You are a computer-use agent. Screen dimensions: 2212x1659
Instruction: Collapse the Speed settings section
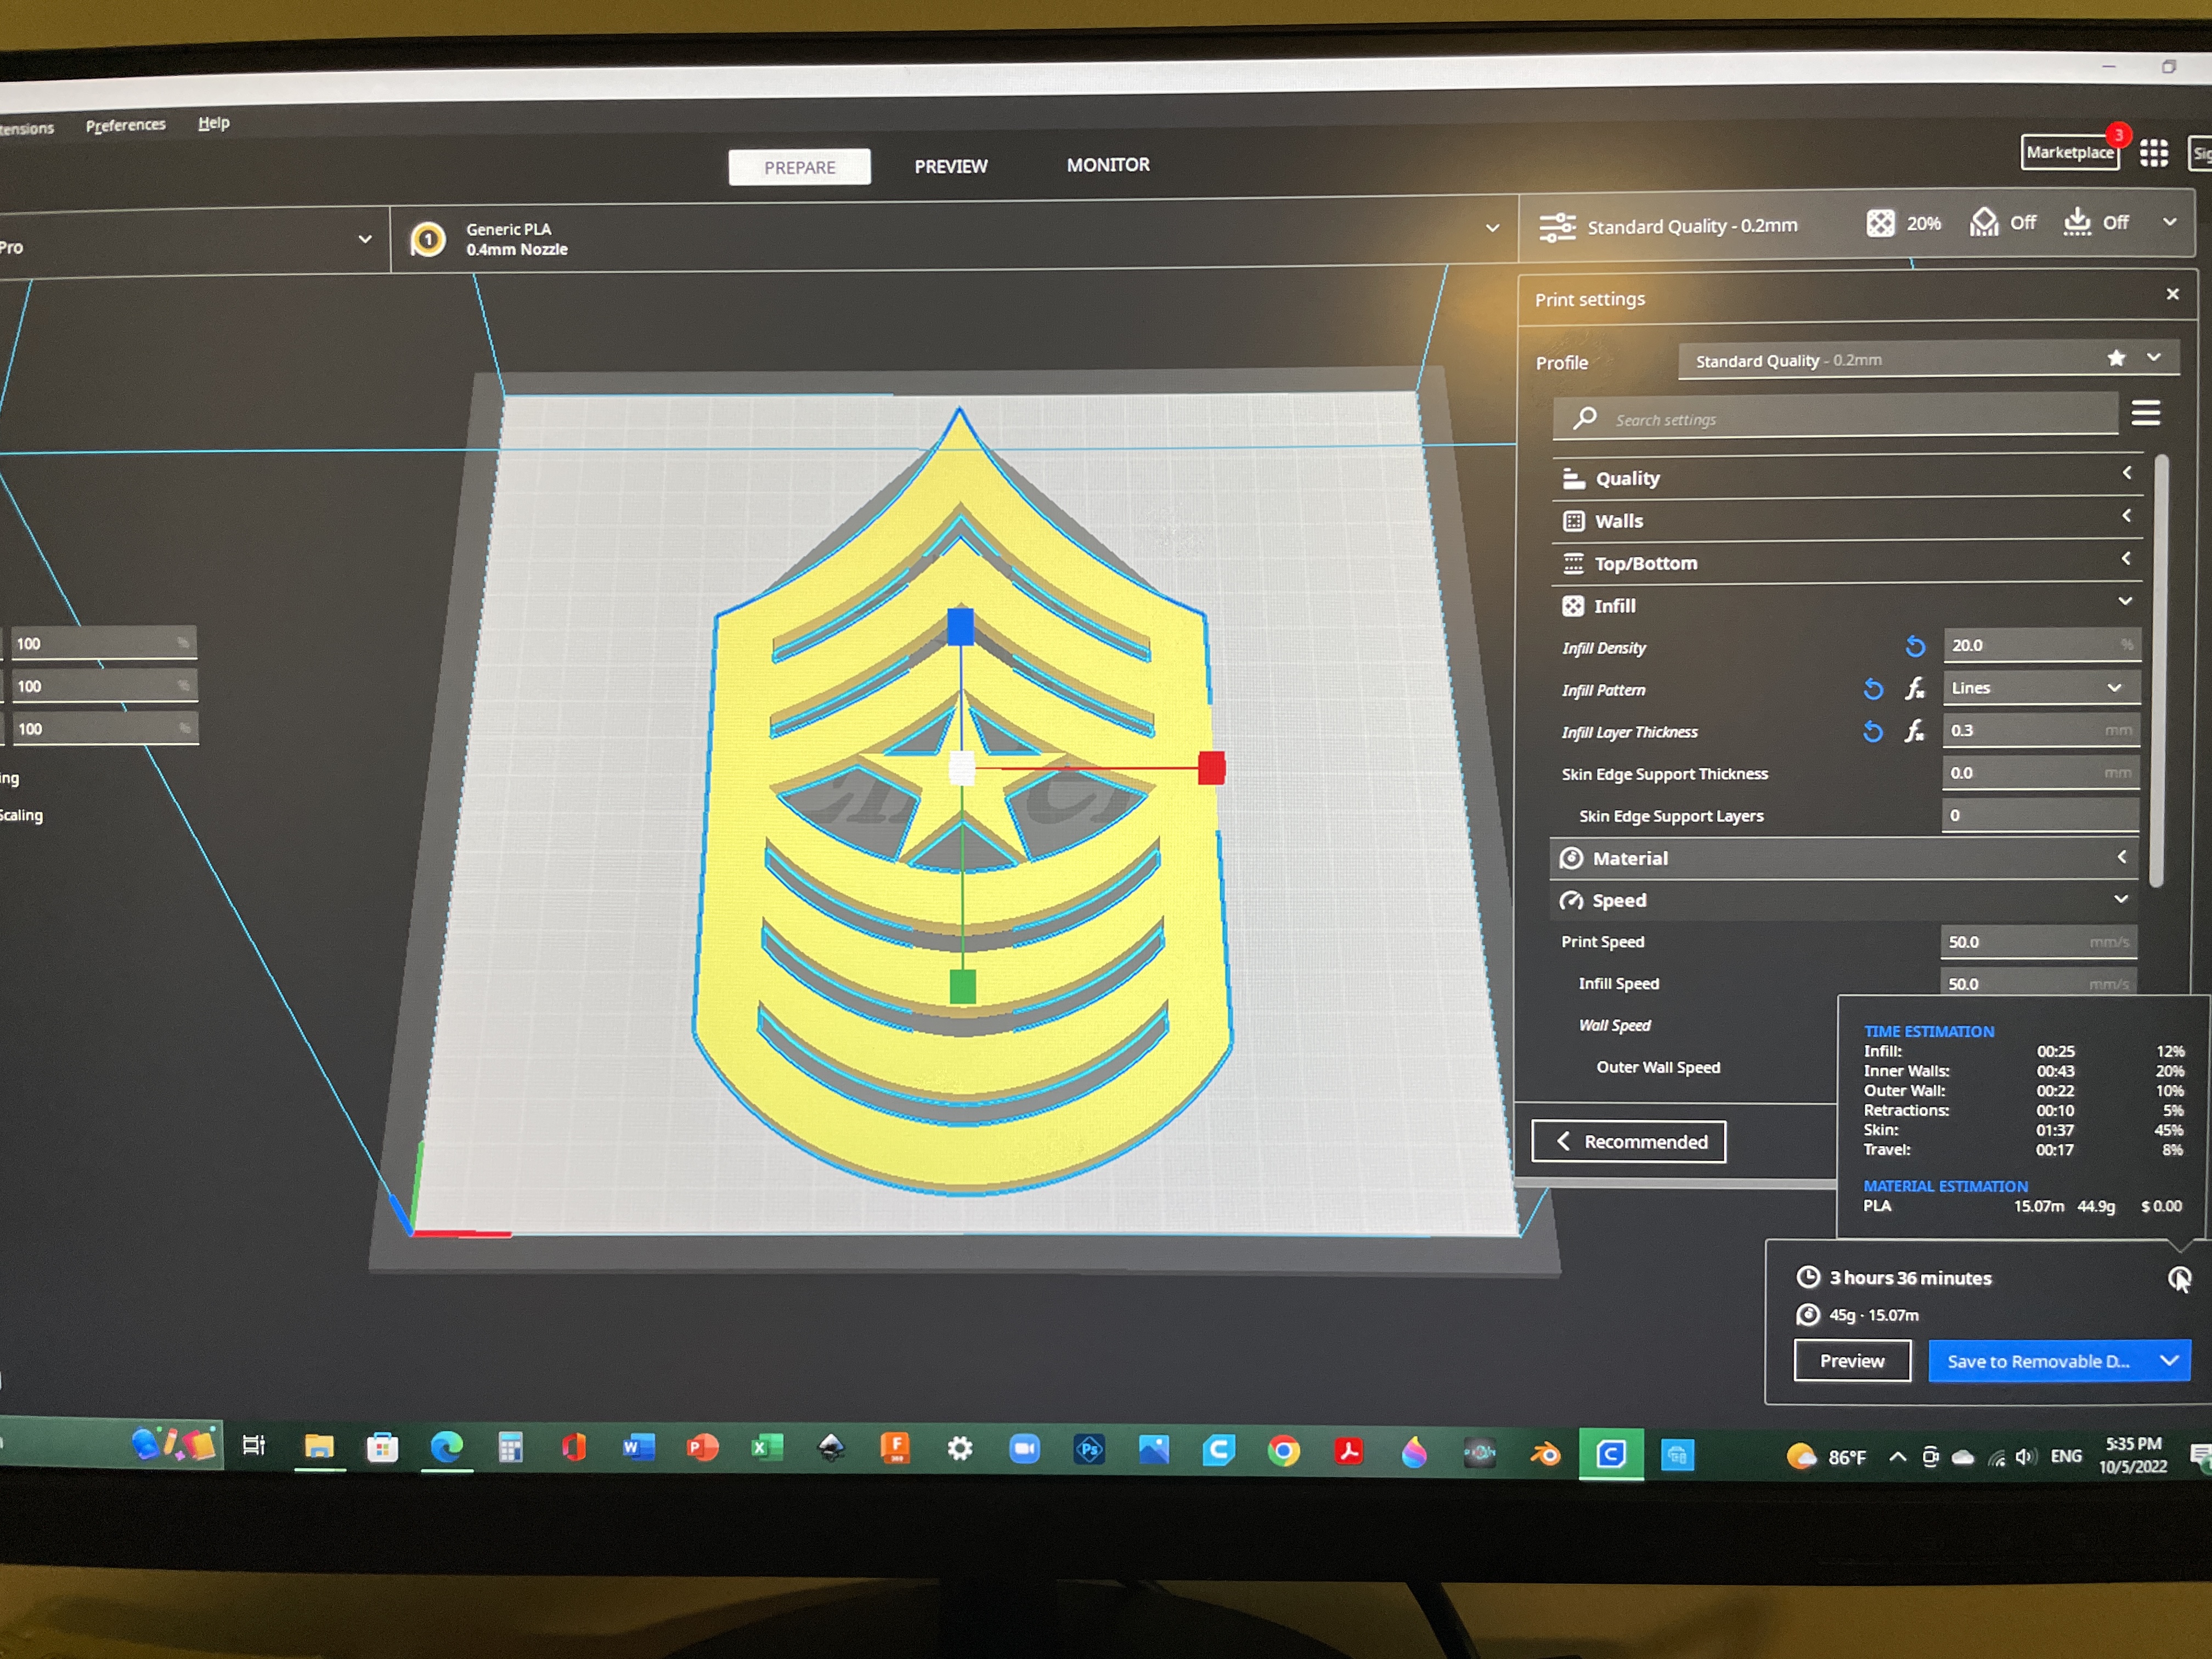1844,900
